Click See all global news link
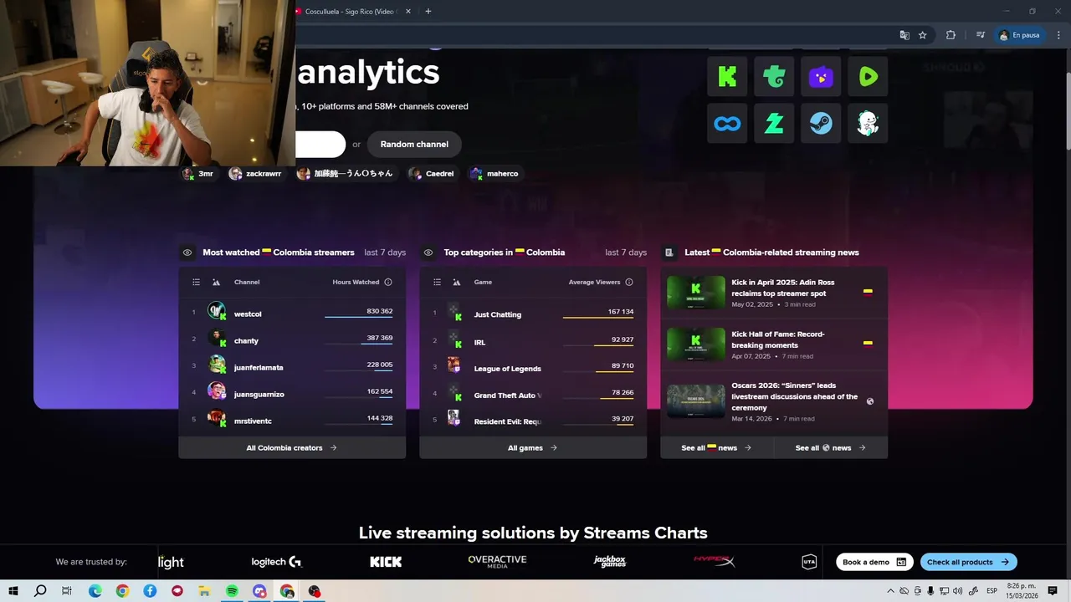The height and width of the screenshot is (602, 1071). [830, 448]
